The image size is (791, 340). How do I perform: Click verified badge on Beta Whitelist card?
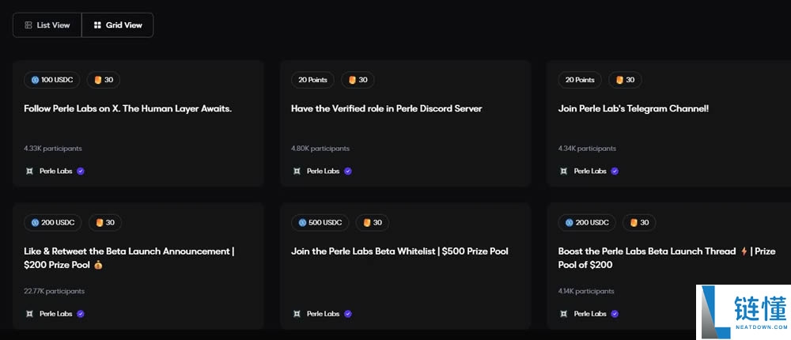pos(347,314)
